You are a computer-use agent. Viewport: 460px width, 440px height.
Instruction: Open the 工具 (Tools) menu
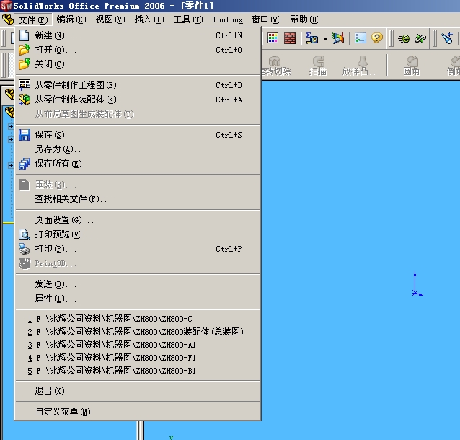pyautogui.click(x=188, y=19)
